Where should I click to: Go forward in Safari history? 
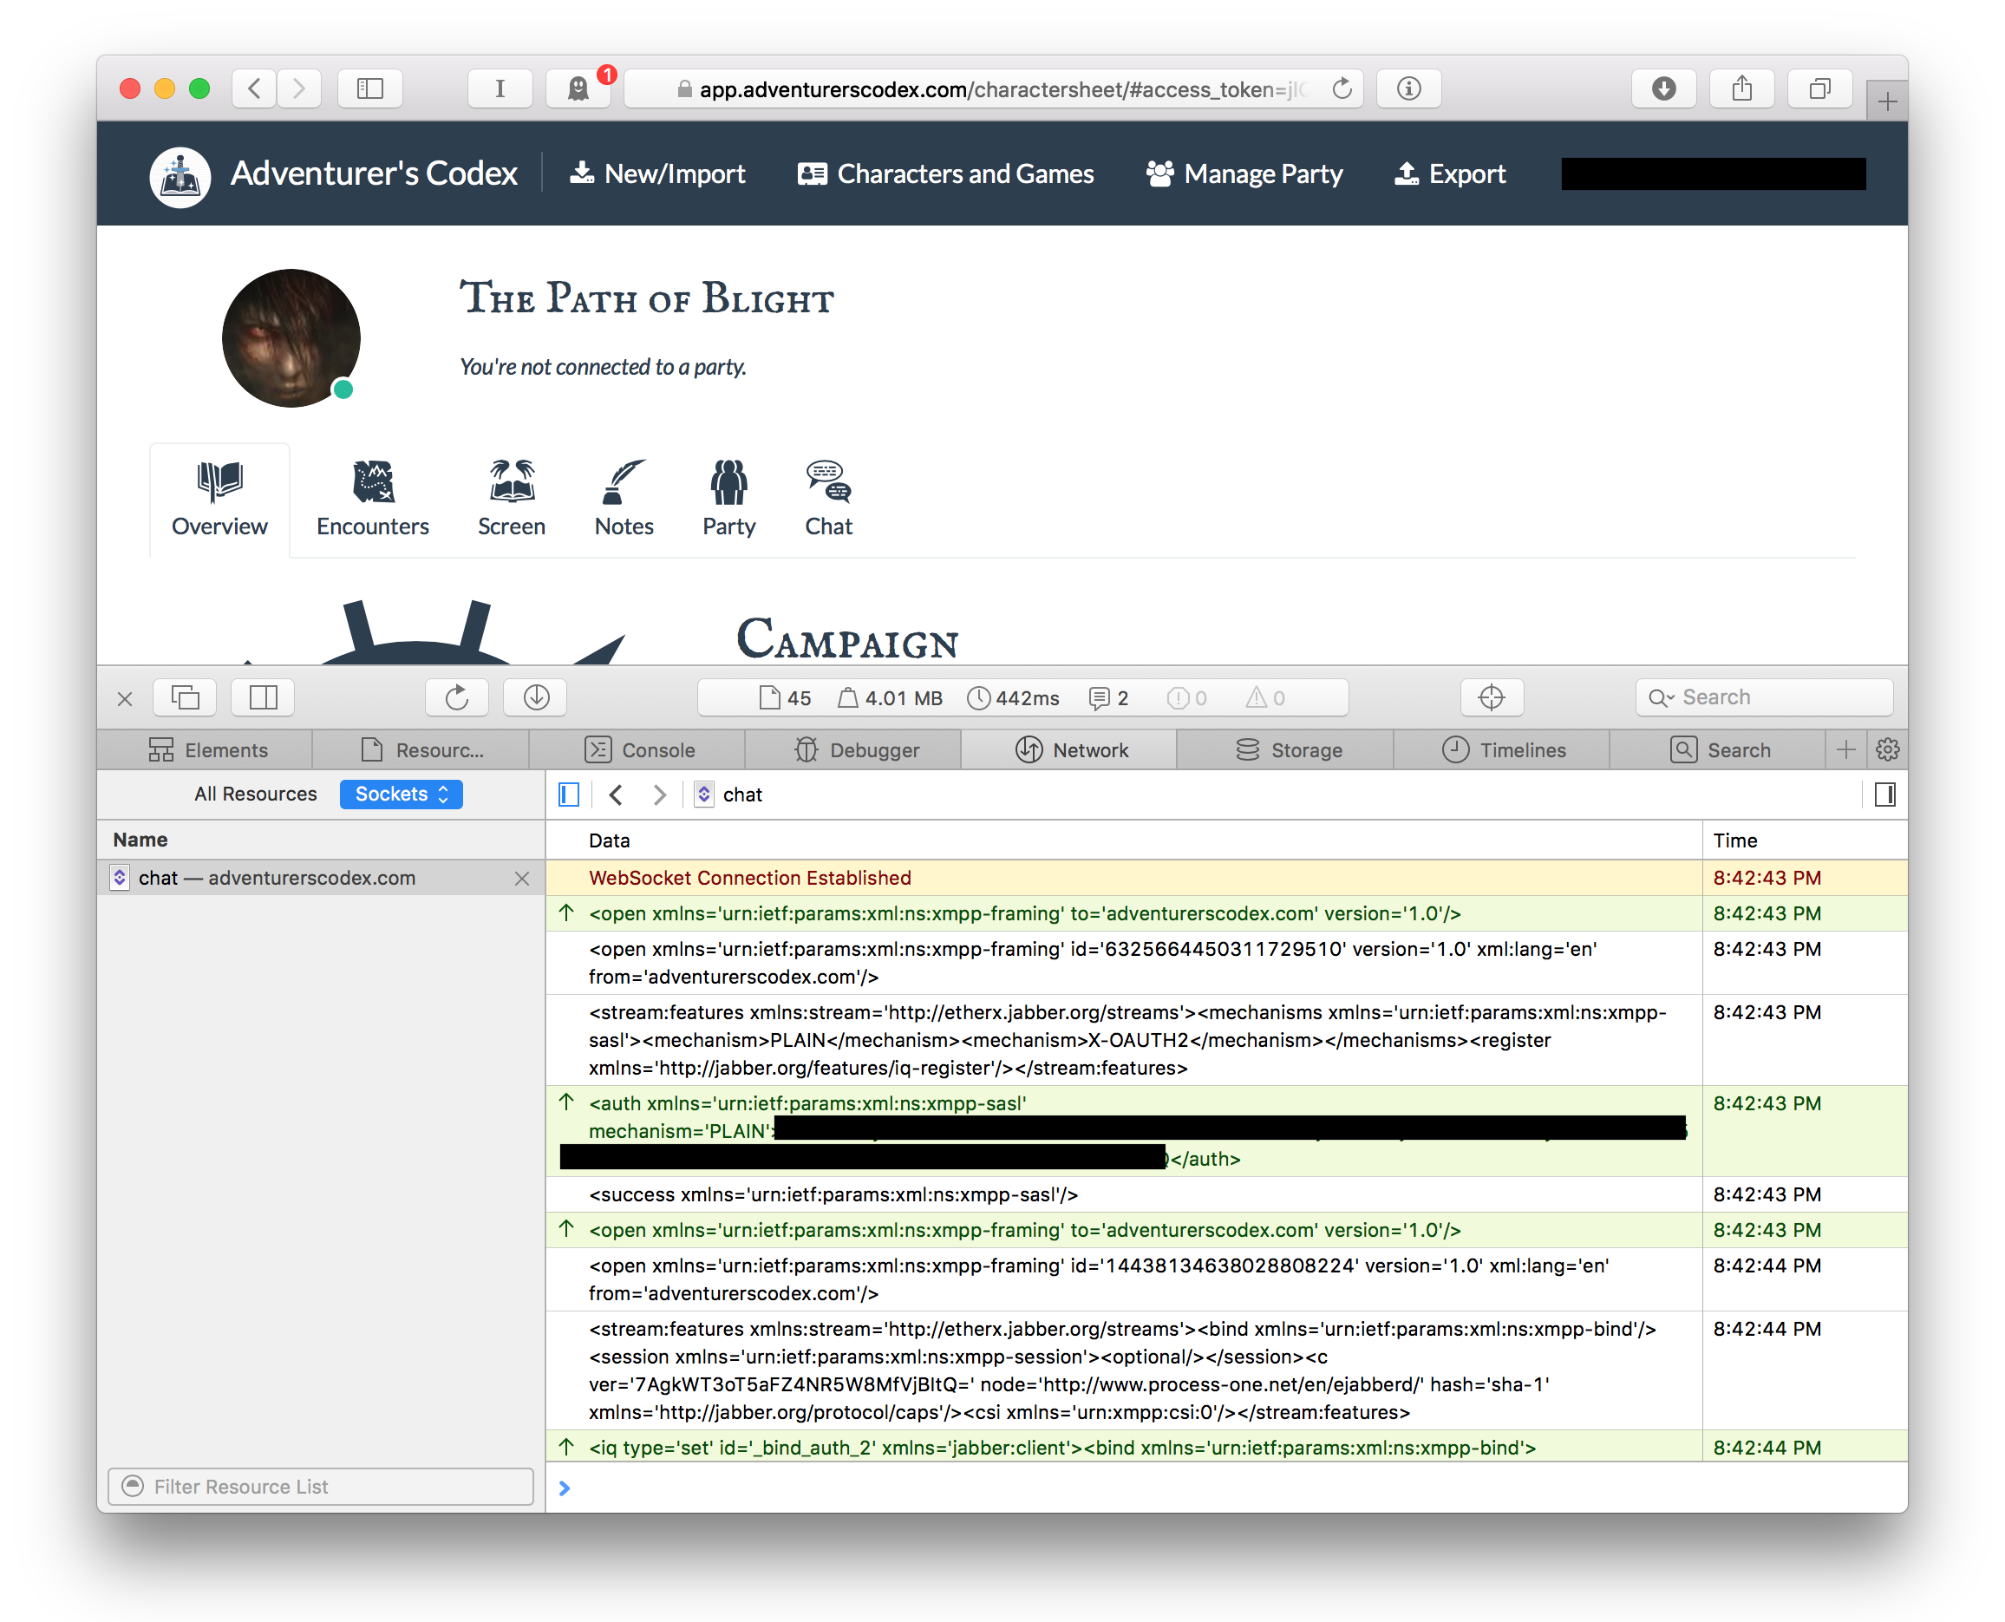pos(298,88)
